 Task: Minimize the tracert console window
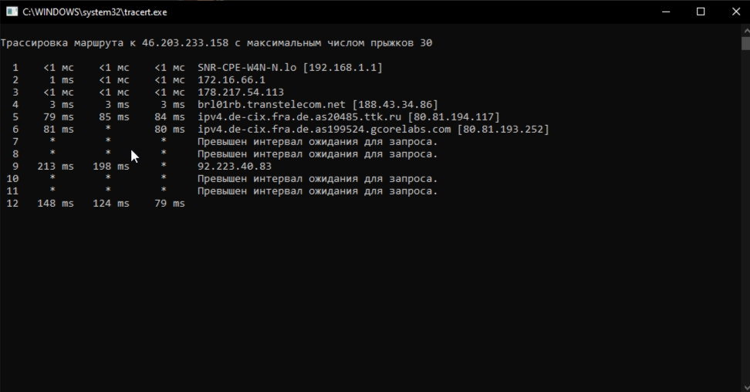(666, 12)
